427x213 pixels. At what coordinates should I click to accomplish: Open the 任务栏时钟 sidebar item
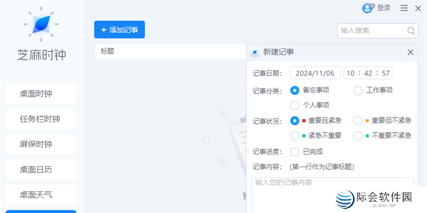coord(41,119)
